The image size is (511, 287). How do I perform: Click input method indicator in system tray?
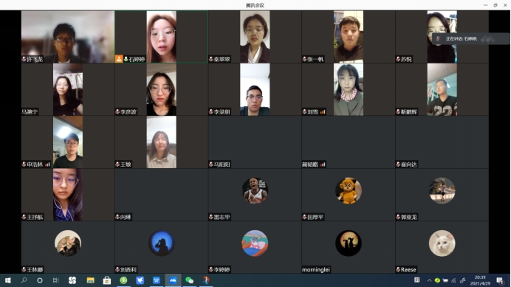tap(416, 280)
